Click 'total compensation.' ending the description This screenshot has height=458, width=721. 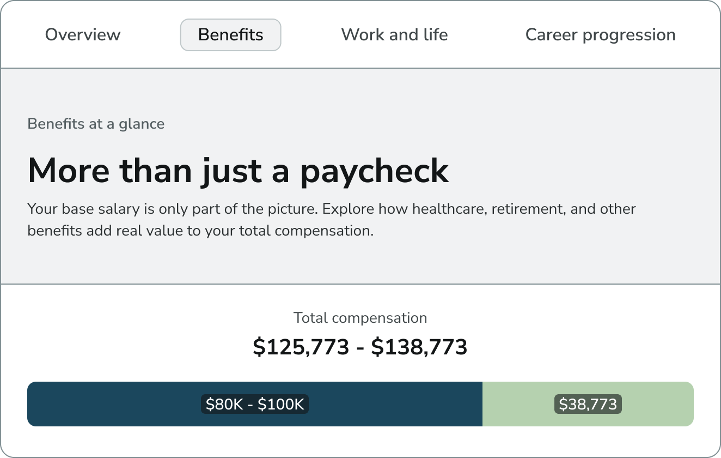[324, 231]
